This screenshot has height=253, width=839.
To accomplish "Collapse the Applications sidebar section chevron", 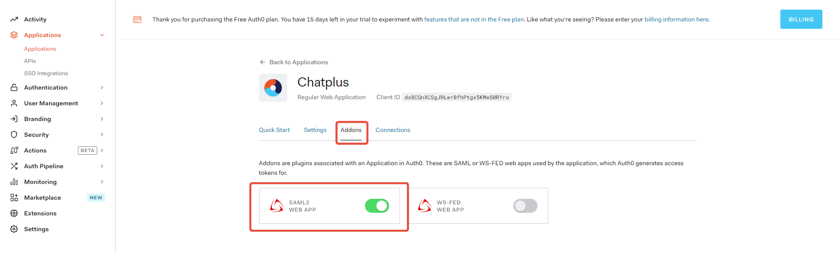I will coord(102,35).
